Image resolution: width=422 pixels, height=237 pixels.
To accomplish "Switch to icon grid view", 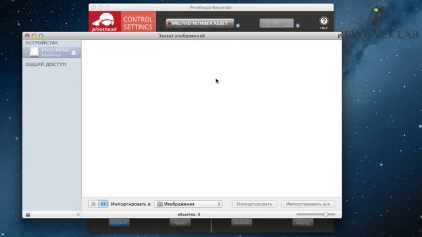I will tap(103, 204).
